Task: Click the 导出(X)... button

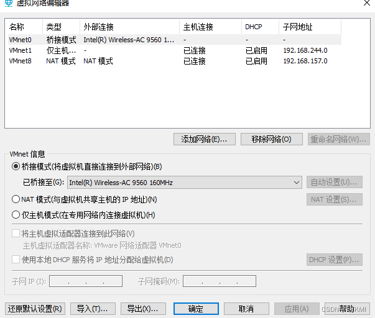Action: (x=143, y=309)
